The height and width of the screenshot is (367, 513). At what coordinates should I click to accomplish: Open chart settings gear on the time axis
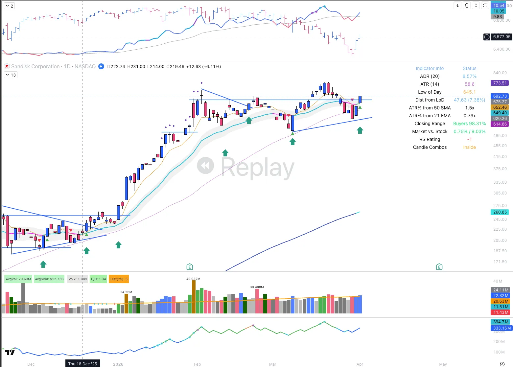click(x=502, y=364)
